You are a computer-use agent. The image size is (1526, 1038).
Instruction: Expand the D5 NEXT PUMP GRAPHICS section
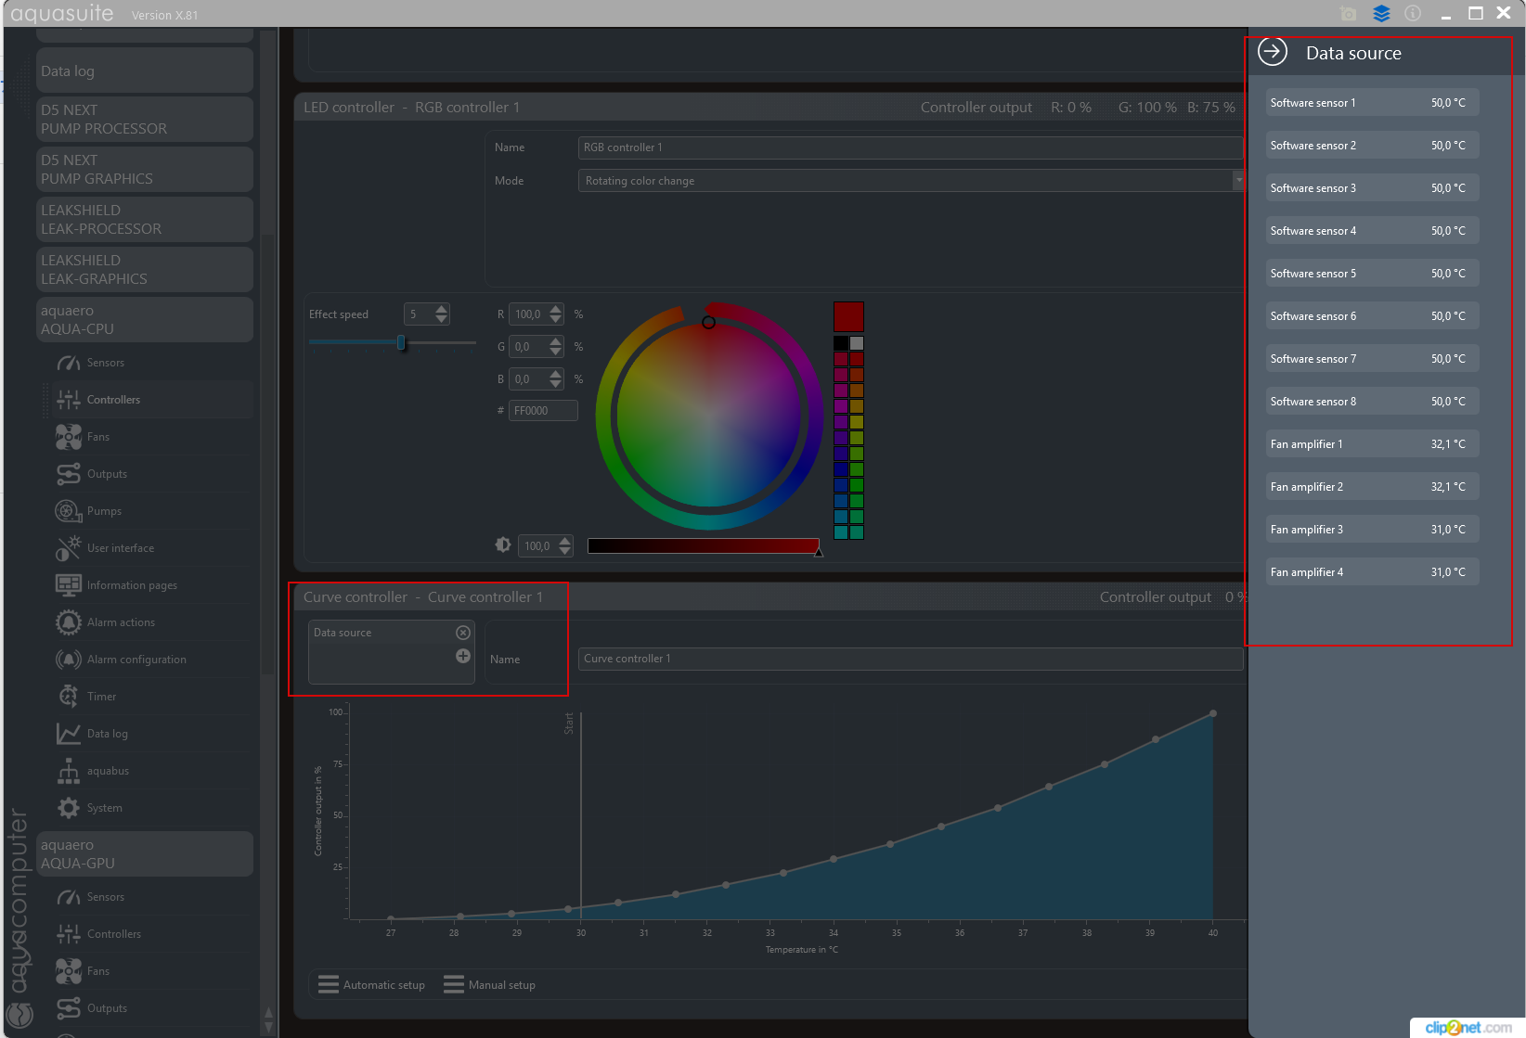pos(144,170)
